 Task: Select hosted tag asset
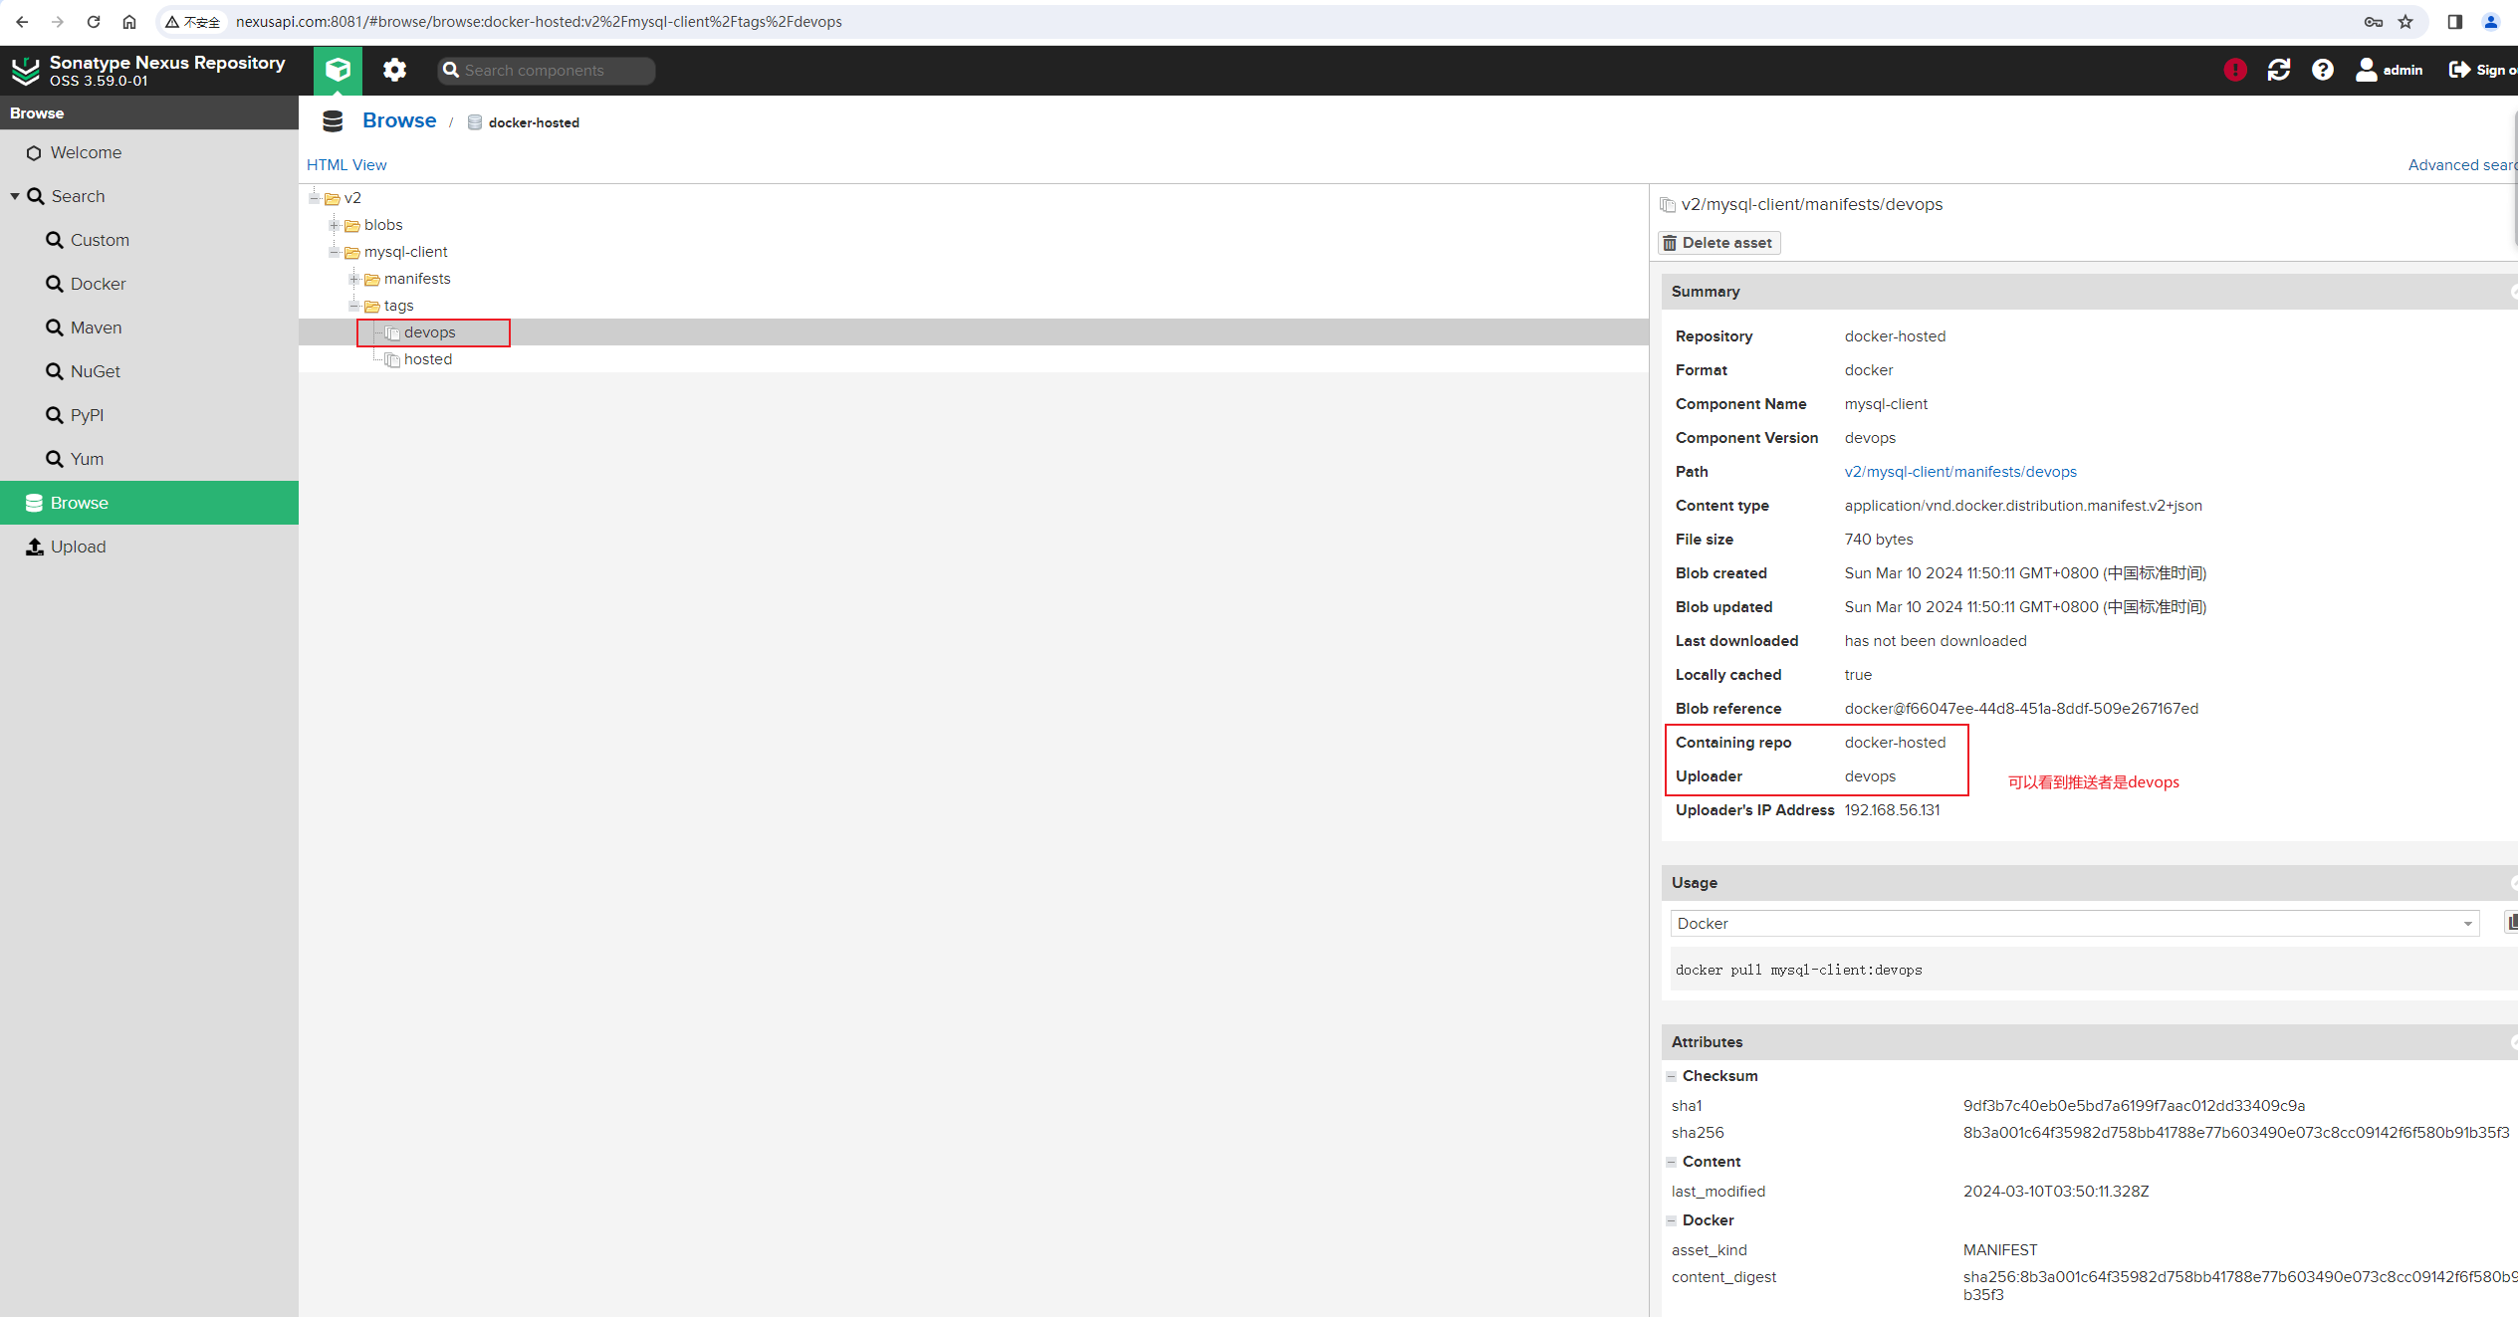tap(428, 359)
